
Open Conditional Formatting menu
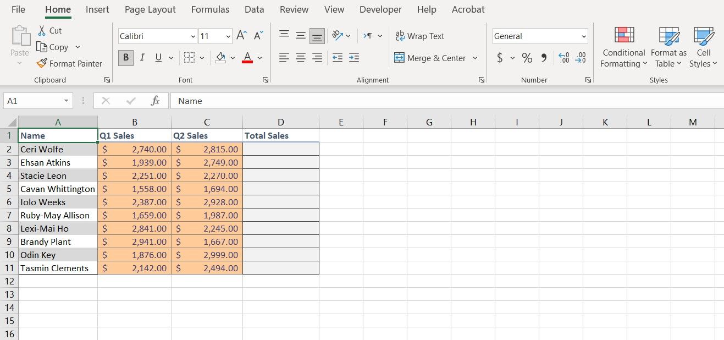[623, 47]
